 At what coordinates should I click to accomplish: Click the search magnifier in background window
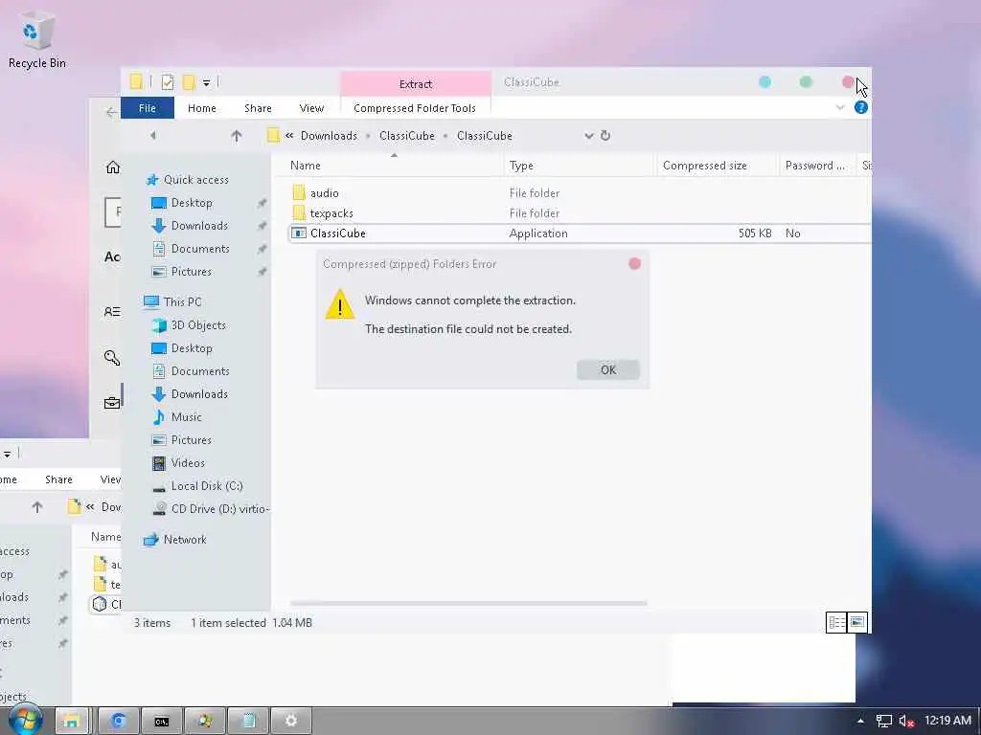tap(112, 358)
